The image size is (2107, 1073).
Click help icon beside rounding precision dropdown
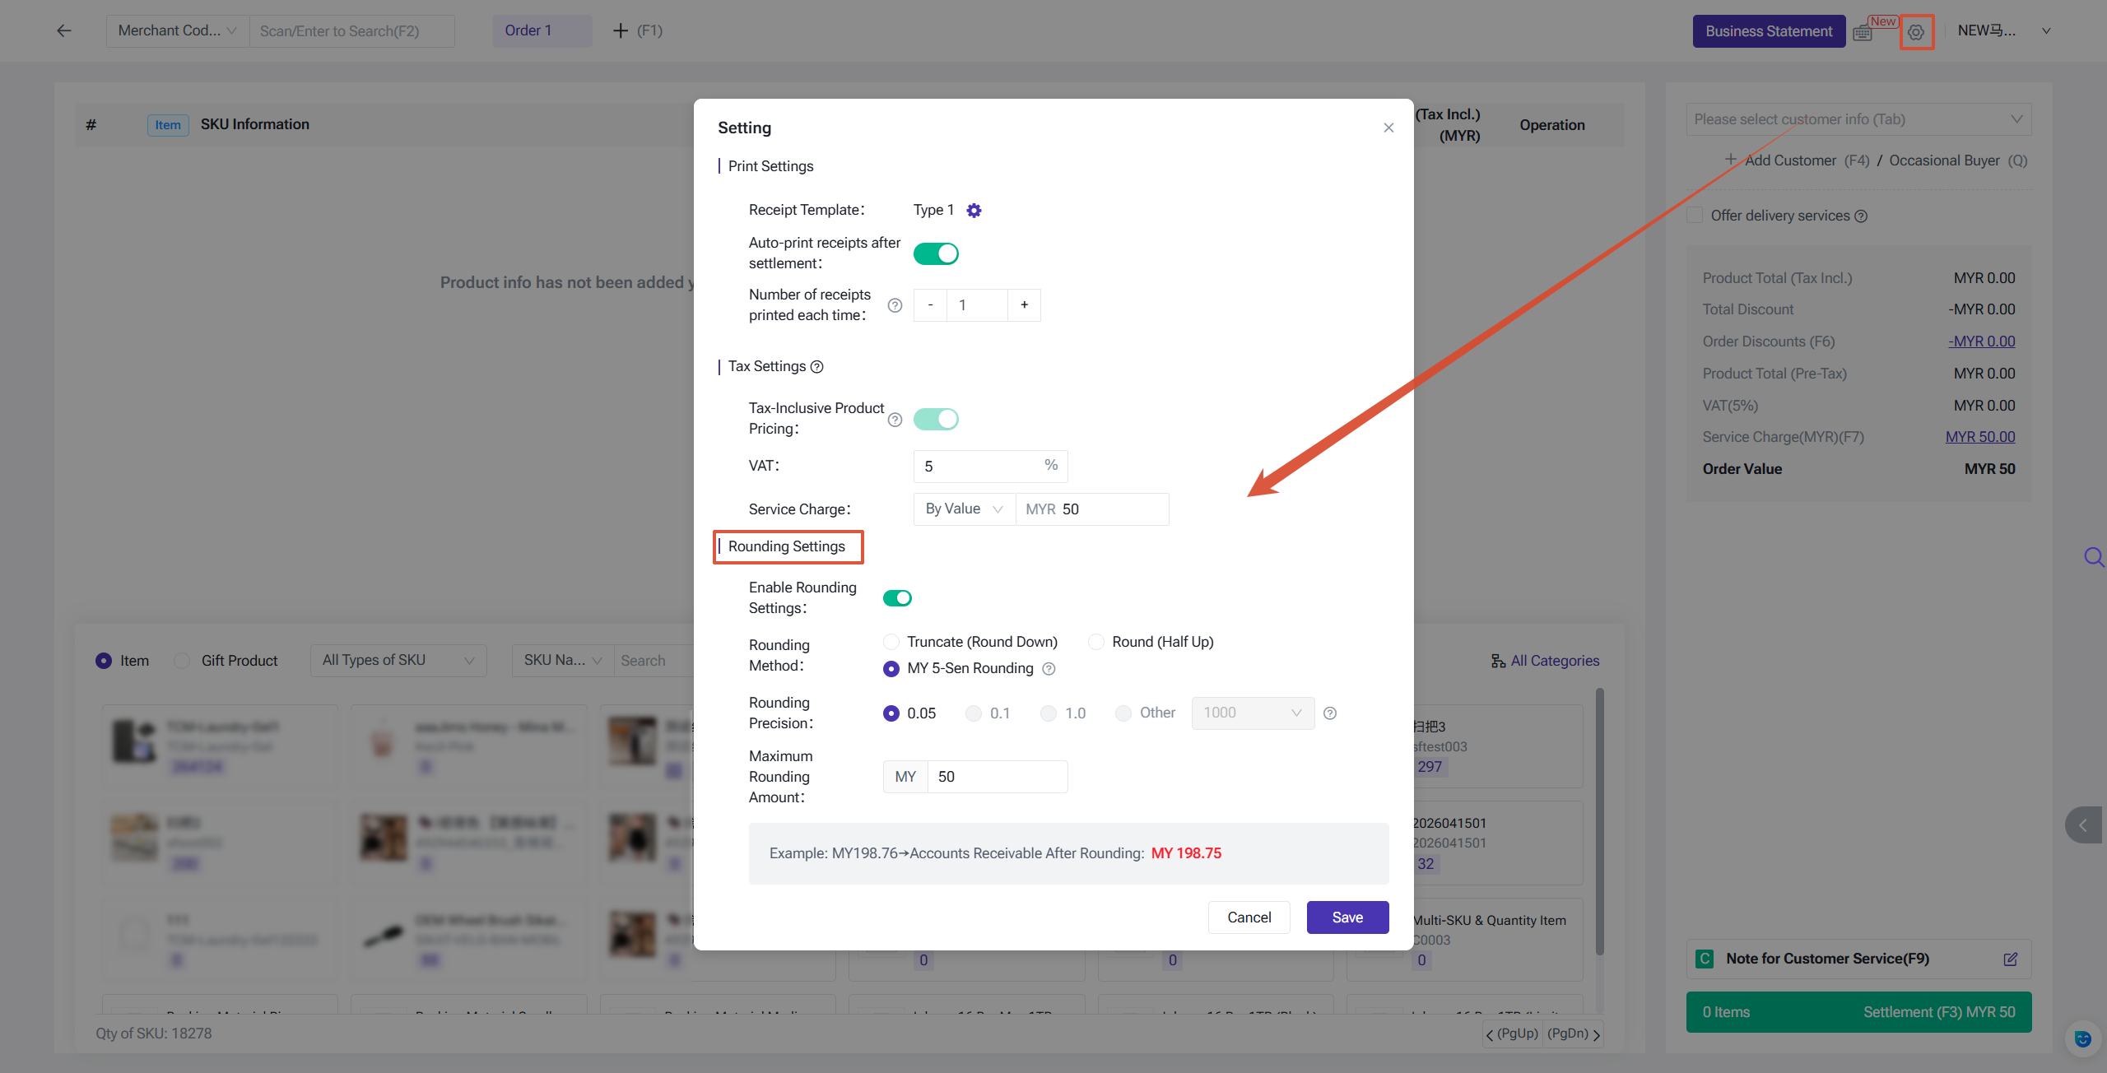pyautogui.click(x=1330, y=713)
